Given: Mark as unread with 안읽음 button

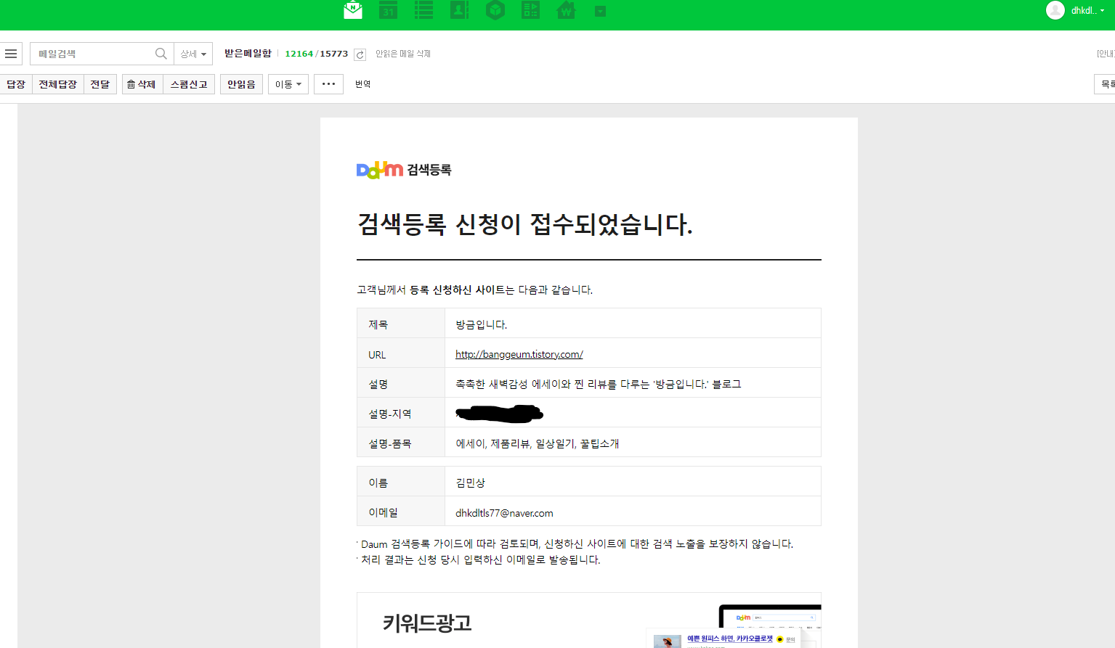Looking at the screenshot, I should point(241,84).
